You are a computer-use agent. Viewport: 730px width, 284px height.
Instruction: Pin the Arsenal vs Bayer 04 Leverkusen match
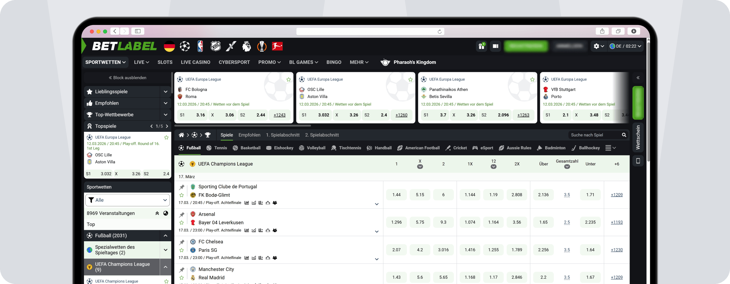click(182, 215)
